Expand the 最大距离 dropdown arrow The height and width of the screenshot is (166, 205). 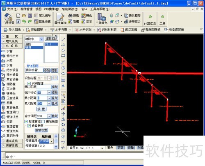[x=49, y=104]
